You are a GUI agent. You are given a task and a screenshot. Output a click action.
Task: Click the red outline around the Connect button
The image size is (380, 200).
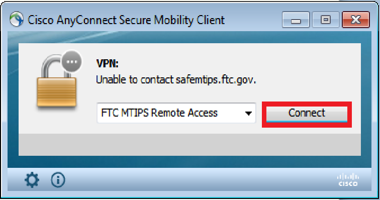coord(307,104)
